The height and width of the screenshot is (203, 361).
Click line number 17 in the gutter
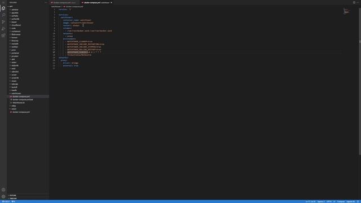54,52
